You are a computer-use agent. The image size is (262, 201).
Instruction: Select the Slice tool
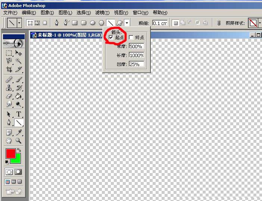tap(18, 69)
